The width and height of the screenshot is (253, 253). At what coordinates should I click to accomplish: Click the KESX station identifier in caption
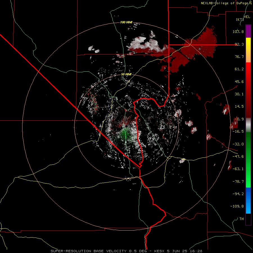click(x=160, y=251)
